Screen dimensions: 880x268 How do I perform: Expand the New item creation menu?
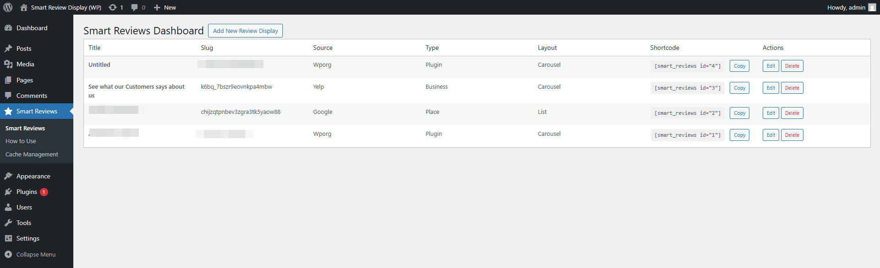click(164, 7)
